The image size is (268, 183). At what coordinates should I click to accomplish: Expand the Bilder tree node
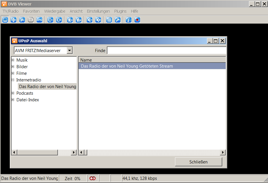coord(13,67)
